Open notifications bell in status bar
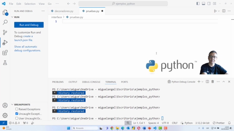The image size is (234, 131). coord(229,123)
